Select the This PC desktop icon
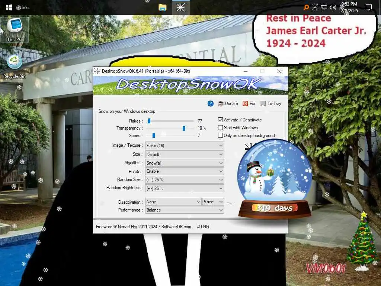Screen dimensions: 381x286 click(x=15, y=30)
